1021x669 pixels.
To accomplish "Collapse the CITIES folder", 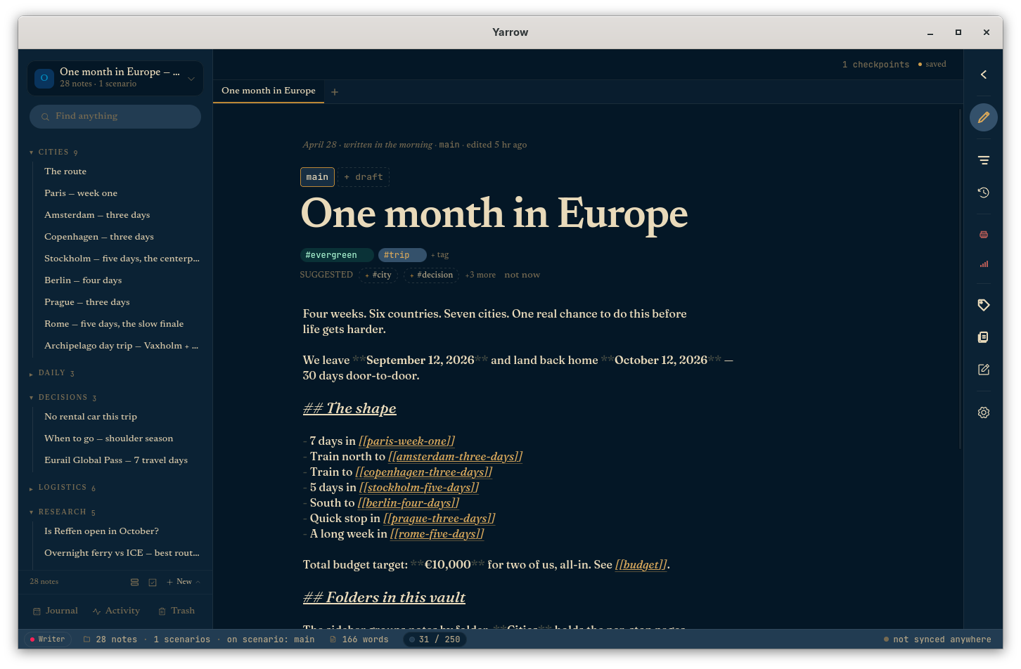I will (x=53, y=152).
